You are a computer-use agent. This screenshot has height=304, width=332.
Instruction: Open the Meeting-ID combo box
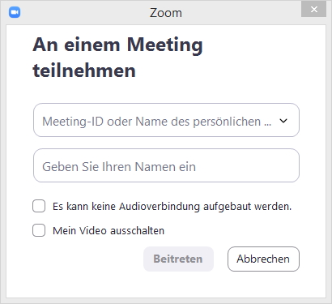(x=166, y=120)
